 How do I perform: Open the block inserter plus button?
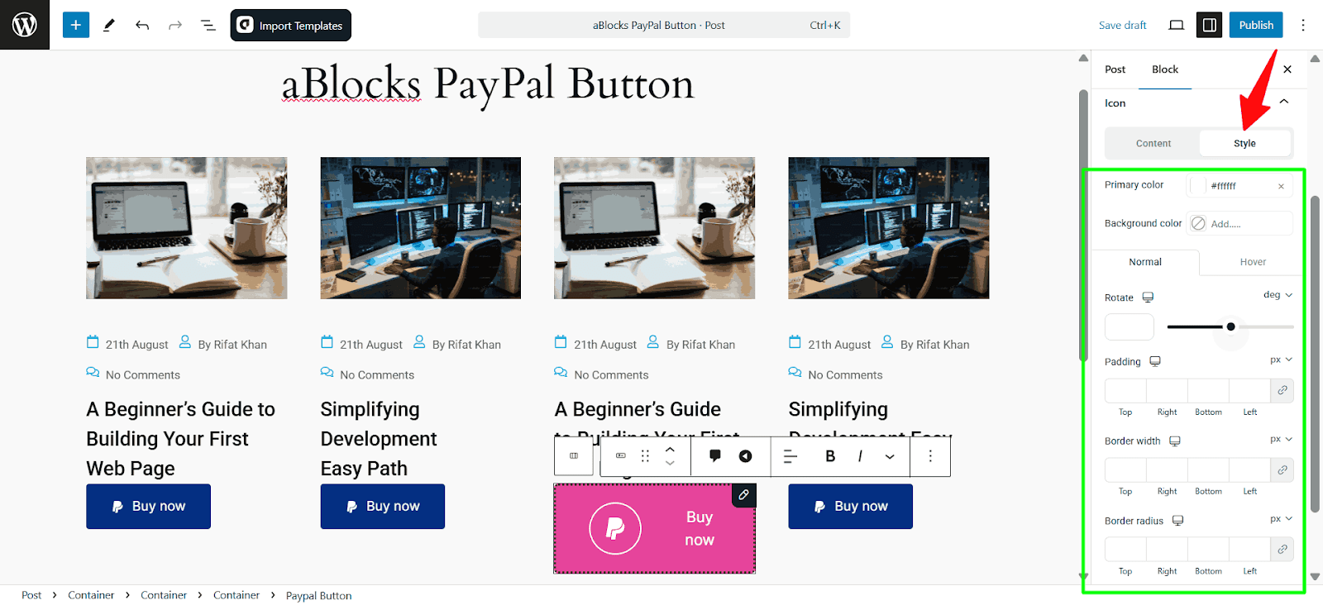(x=75, y=25)
